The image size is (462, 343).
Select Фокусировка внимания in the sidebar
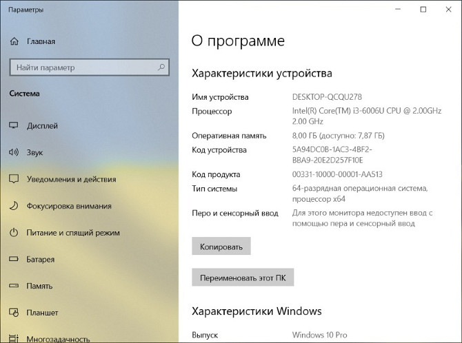click(69, 206)
